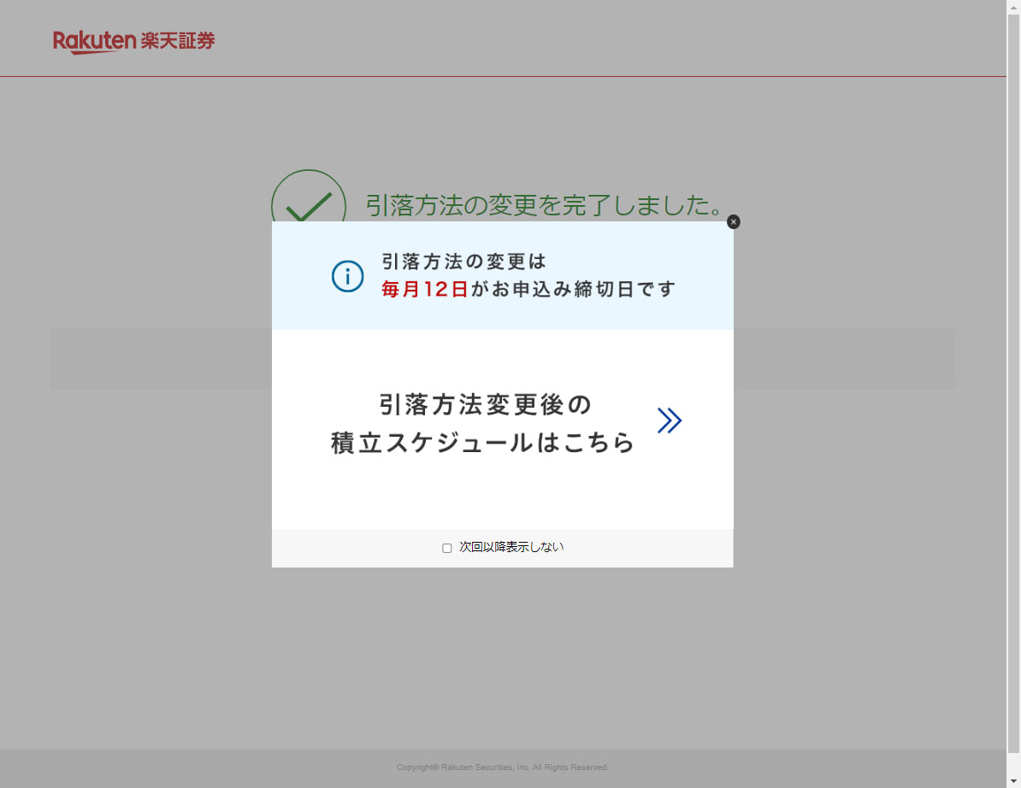Click the 引落方法の変更は banner text
The width and height of the screenshot is (1021, 788).
(463, 261)
